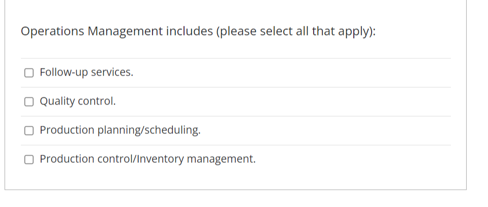The height and width of the screenshot is (207, 488).
Task: Click the Operations Management question heading
Action: click(198, 31)
